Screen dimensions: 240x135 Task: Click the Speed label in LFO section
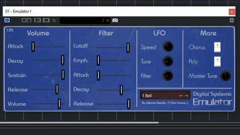coord(148,47)
